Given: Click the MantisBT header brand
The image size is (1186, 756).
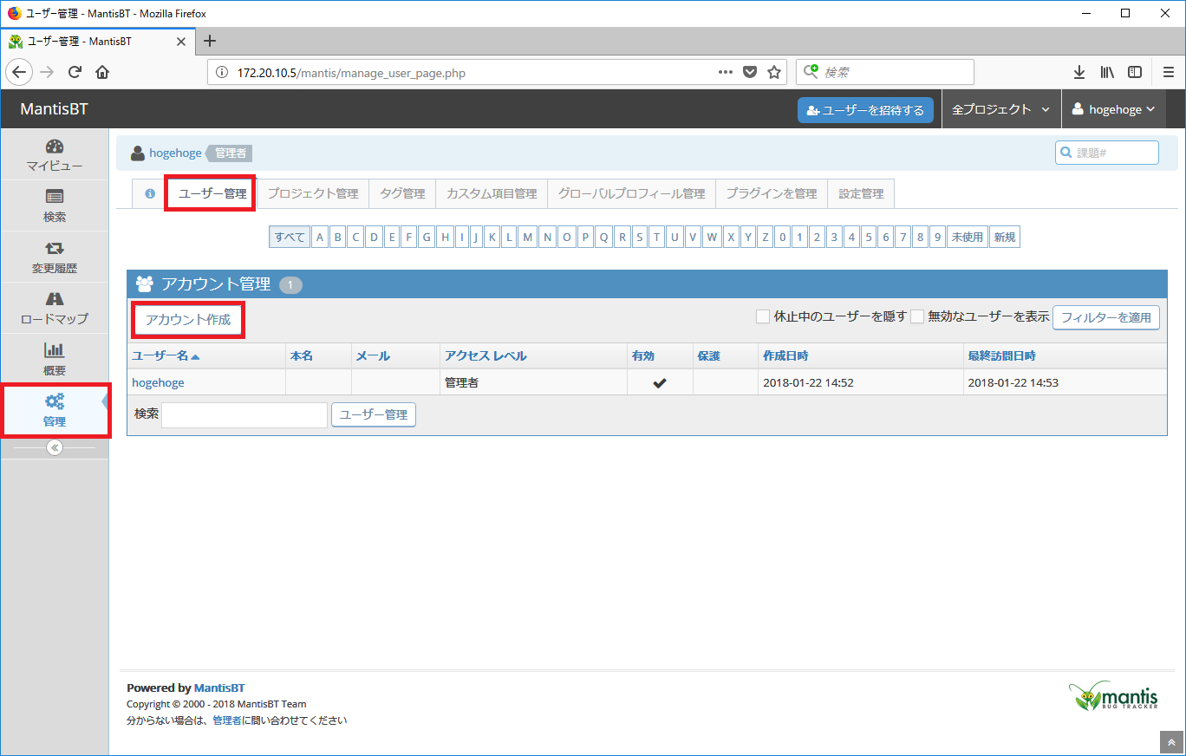Looking at the screenshot, I should point(54,109).
